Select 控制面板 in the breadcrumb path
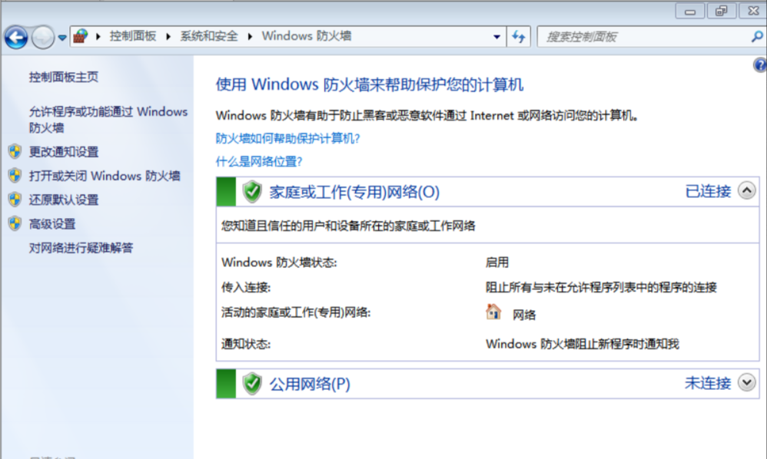 click(x=132, y=36)
